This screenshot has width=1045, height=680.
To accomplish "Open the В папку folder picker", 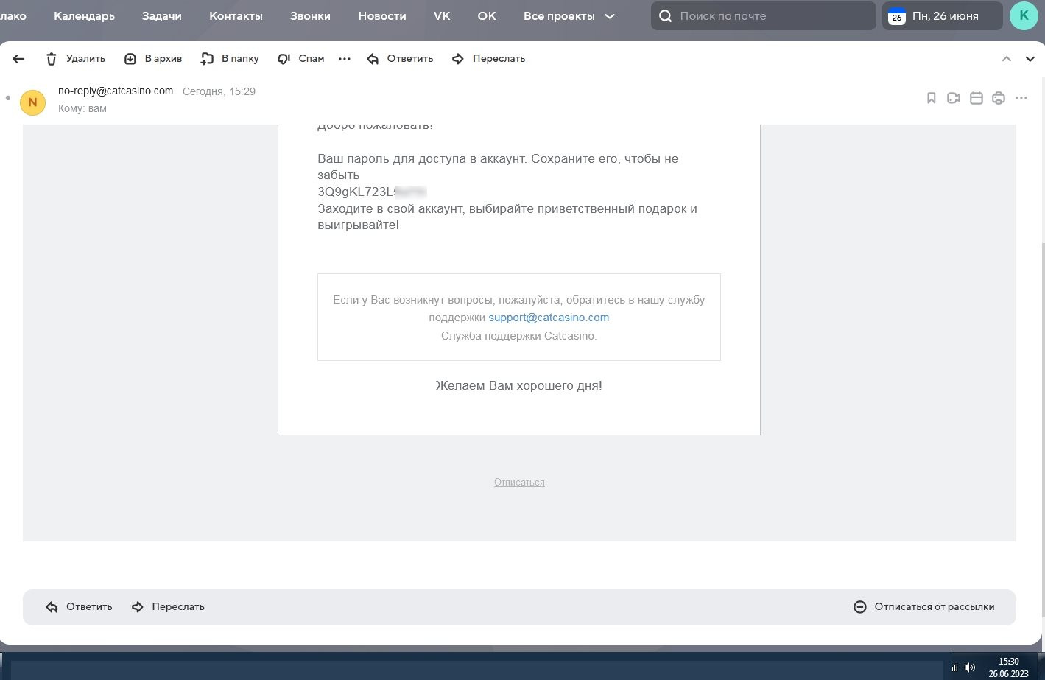I will [230, 59].
